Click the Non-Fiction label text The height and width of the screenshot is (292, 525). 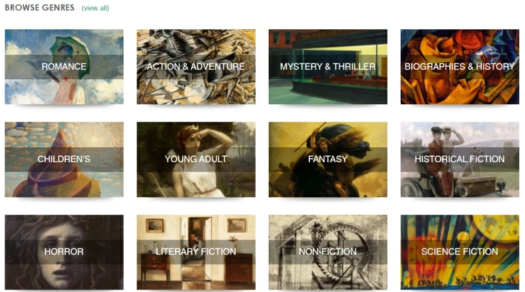(x=327, y=251)
